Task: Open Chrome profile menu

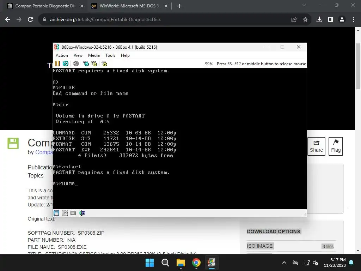Action: click(x=342, y=20)
